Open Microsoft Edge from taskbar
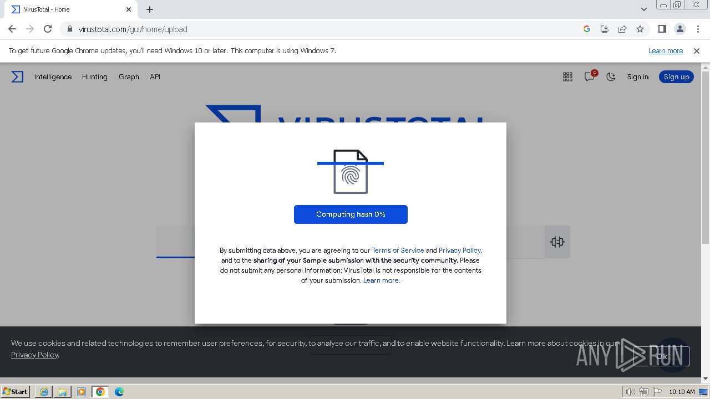710x399 pixels. pyautogui.click(x=119, y=392)
